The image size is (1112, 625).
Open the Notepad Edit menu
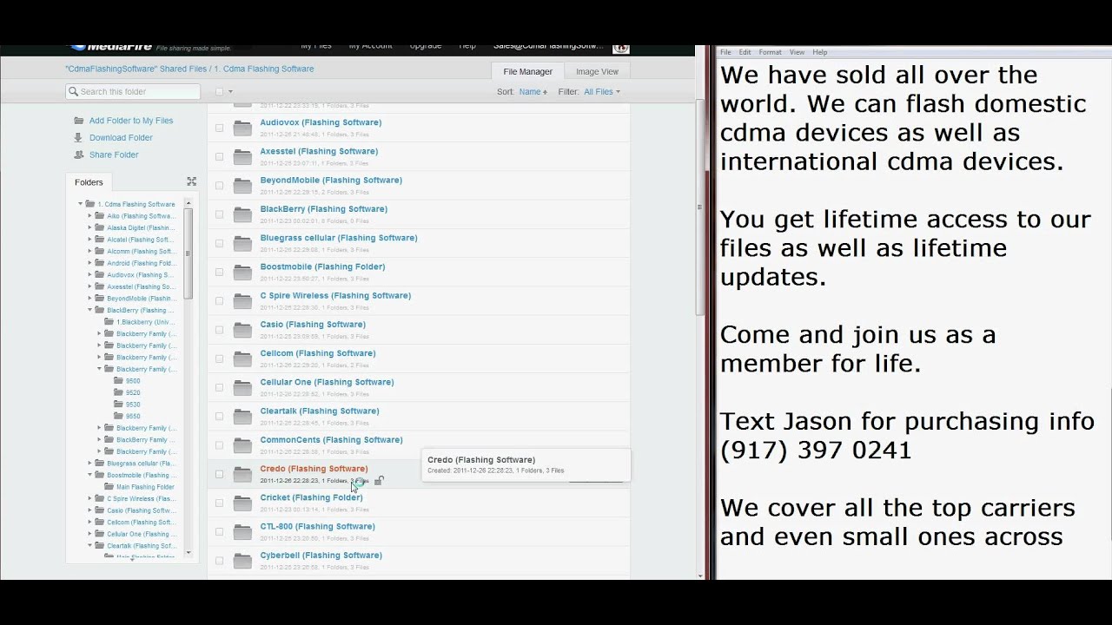coord(745,52)
